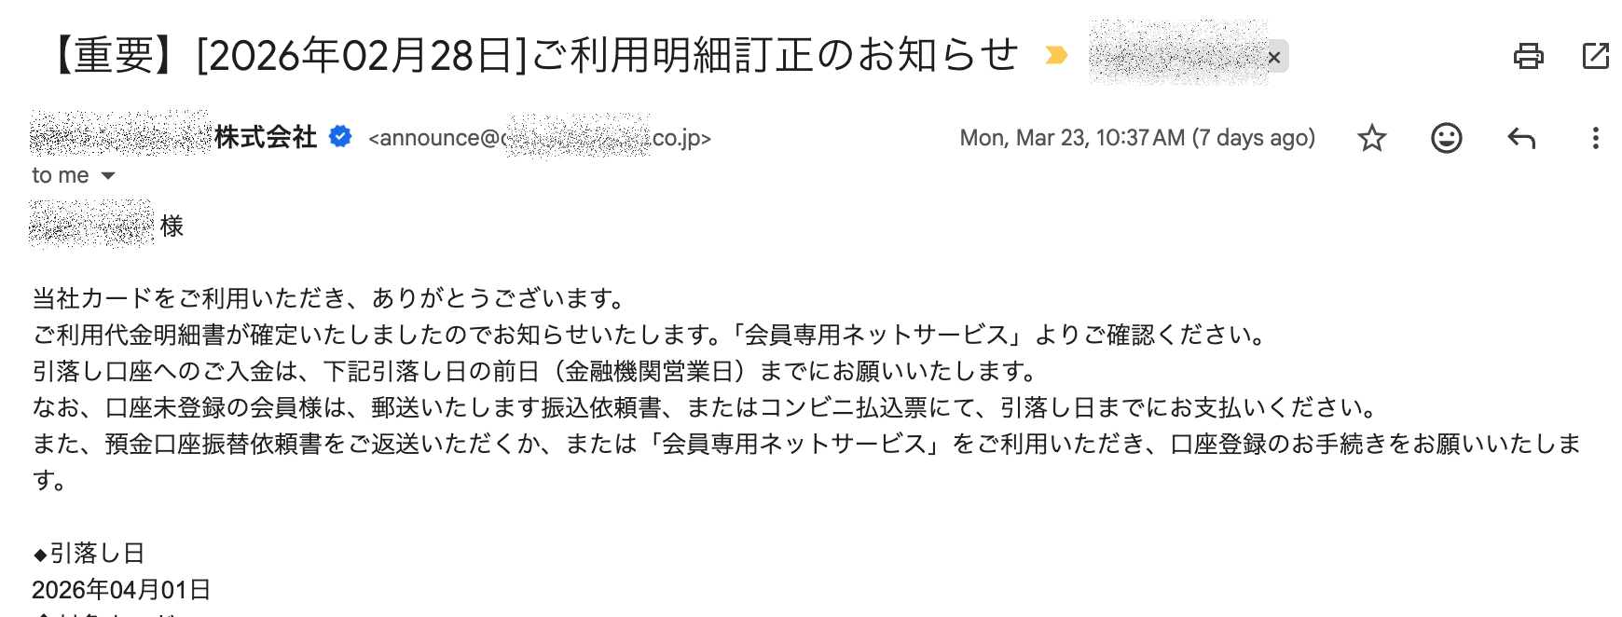Click the date 2026年04月01日 in body
Viewport: 1622px width, 617px height.
[121, 590]
